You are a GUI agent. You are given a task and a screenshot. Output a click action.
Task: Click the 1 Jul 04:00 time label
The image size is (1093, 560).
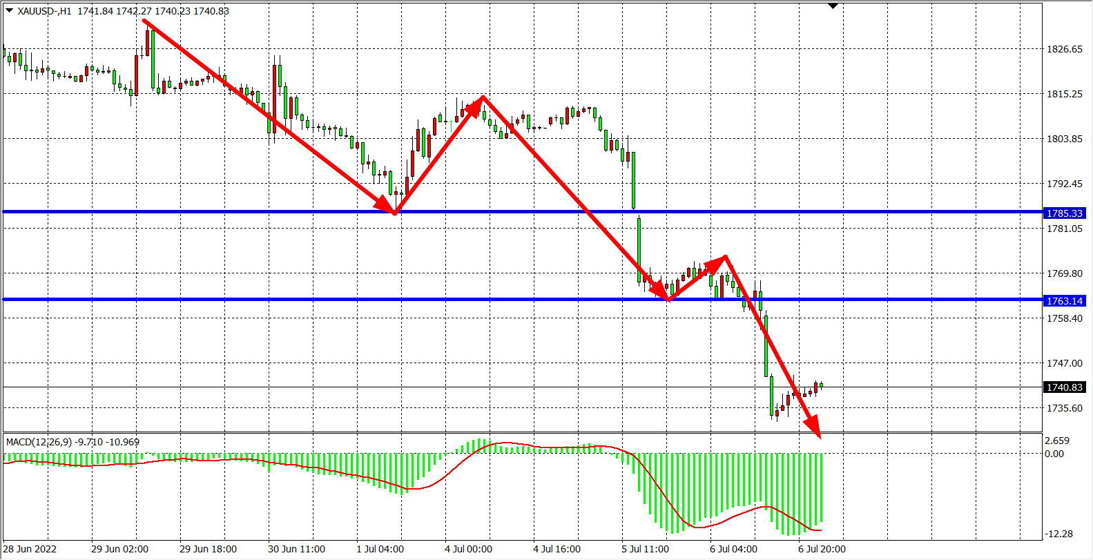[380, 549]
